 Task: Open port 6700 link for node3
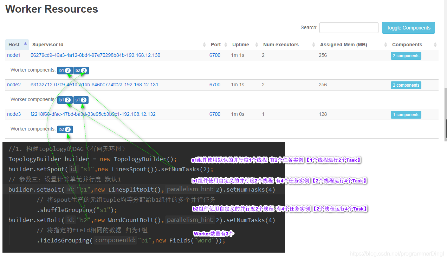[215, 114]
